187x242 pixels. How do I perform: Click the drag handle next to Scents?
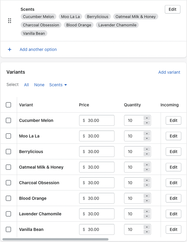pos(10,21)
